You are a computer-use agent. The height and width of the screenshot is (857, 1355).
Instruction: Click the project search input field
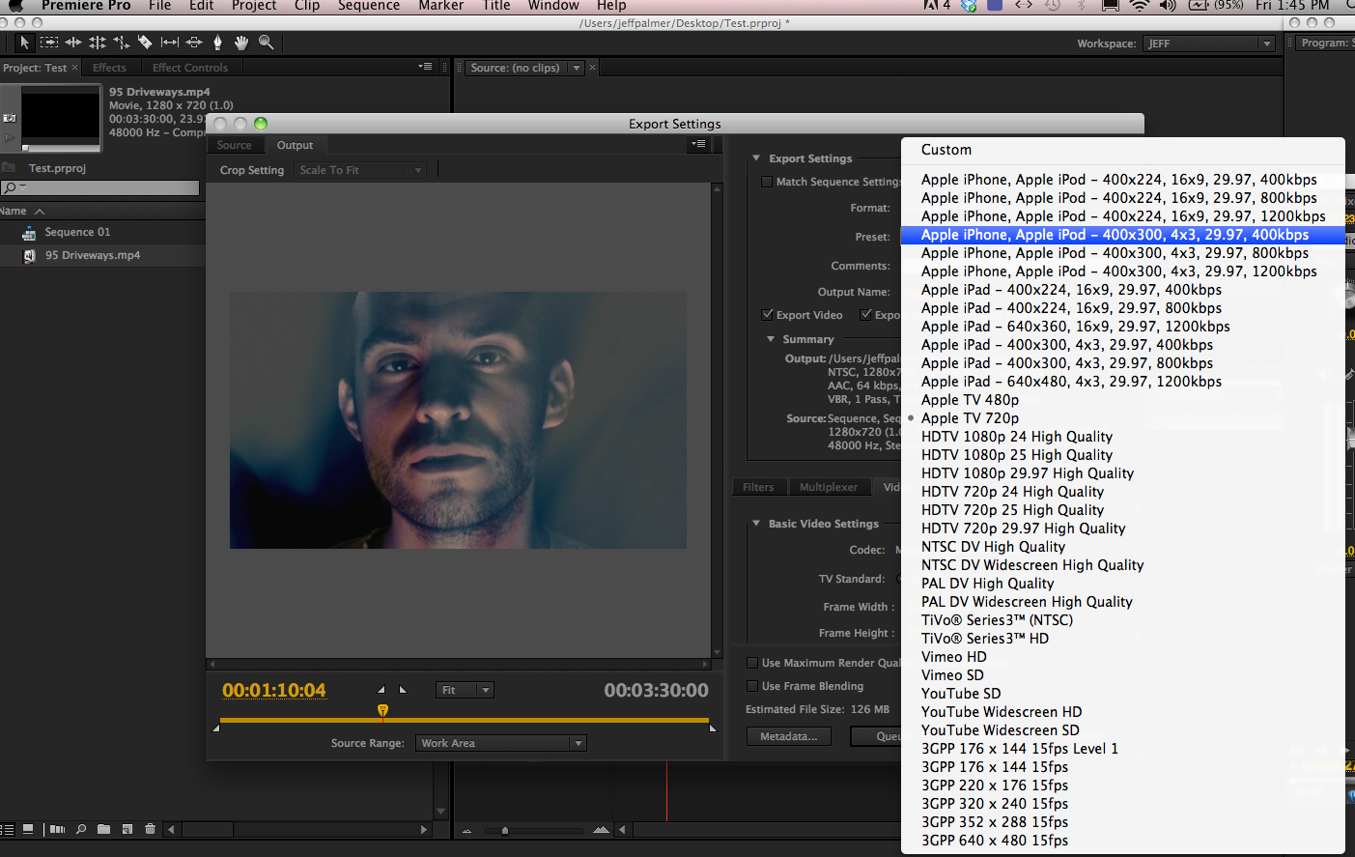pyautogui.click(x=100, y=187)
